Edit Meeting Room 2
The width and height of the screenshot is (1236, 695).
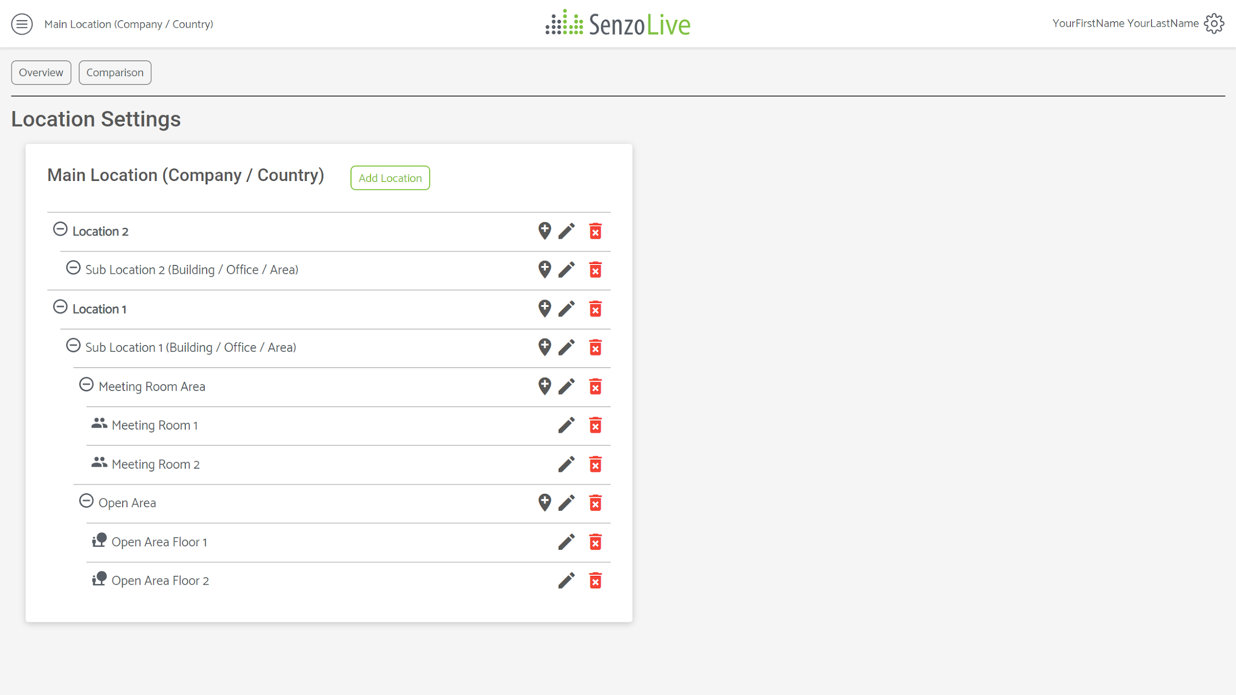[567, 464]
